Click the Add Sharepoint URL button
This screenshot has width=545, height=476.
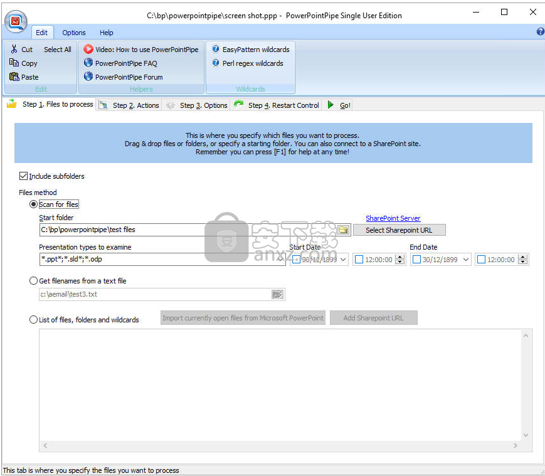[x=373, y=318]
